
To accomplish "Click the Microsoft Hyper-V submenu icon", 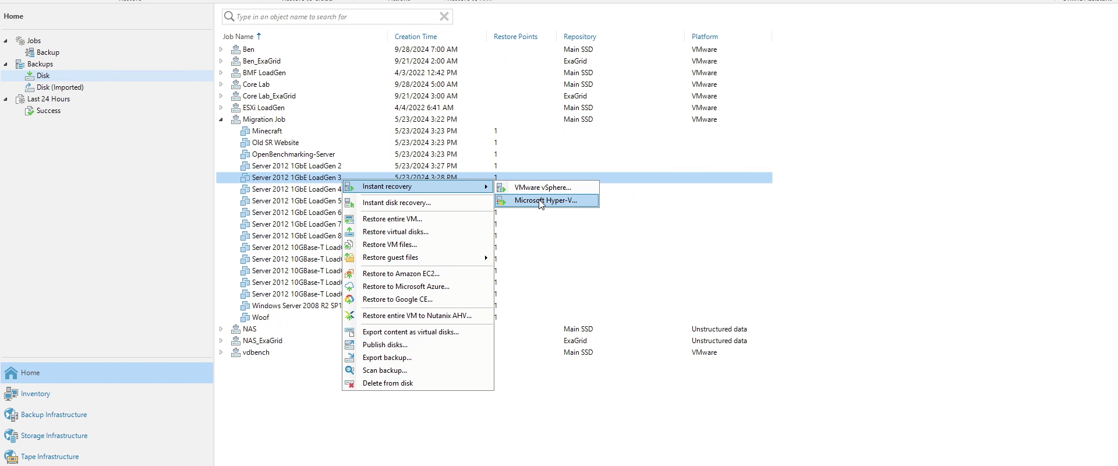I will click(x=501, y=200).
